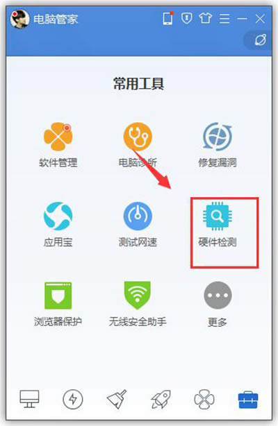Switch to the monitor home tab
This screenshot has height=426, width=278.
29,399
